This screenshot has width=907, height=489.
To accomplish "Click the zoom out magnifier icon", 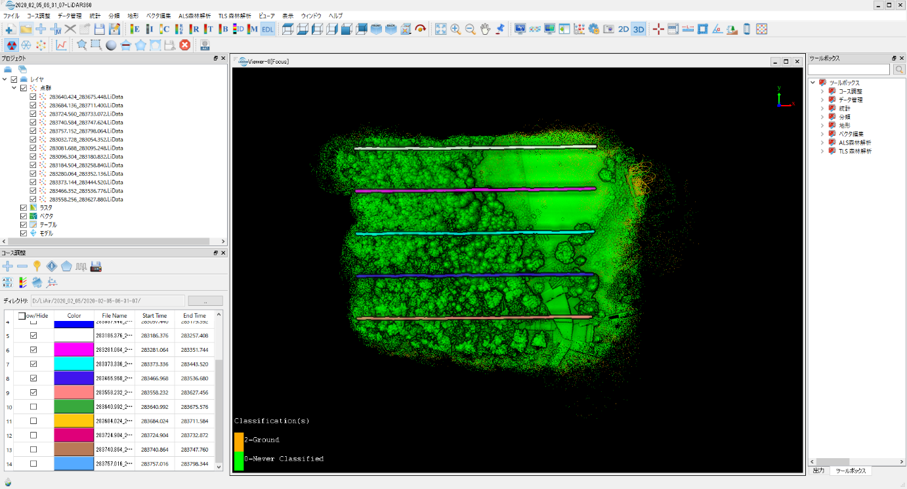I will 471,29.
